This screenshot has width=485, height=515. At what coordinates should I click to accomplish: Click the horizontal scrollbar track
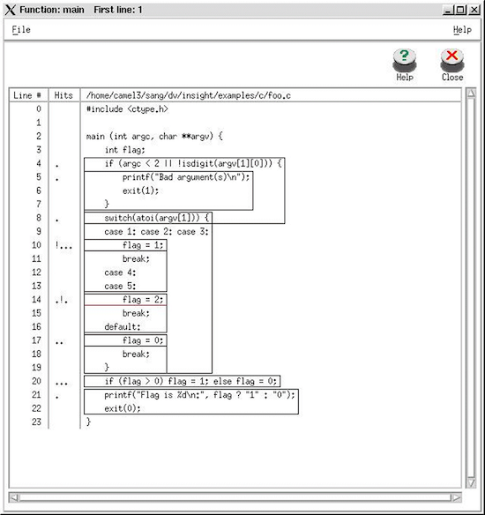click(235, 497)
